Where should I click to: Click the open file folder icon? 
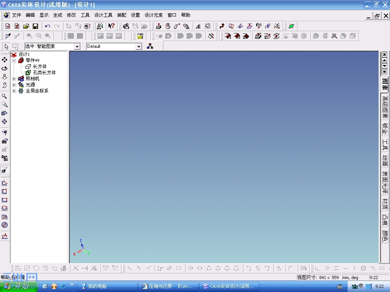26,26
